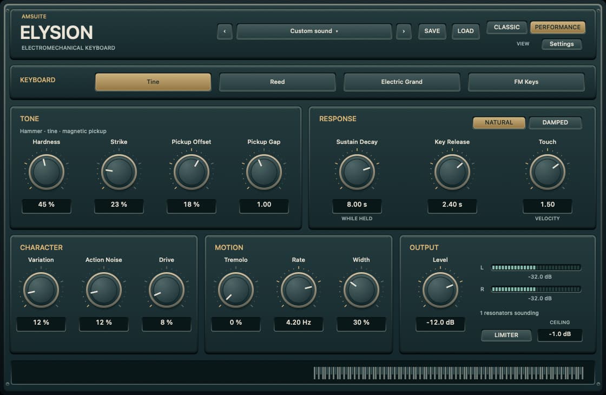Click the Ceiling -1.0 dB field
This screenshot has width=606, height=395.
click(559, 334)
